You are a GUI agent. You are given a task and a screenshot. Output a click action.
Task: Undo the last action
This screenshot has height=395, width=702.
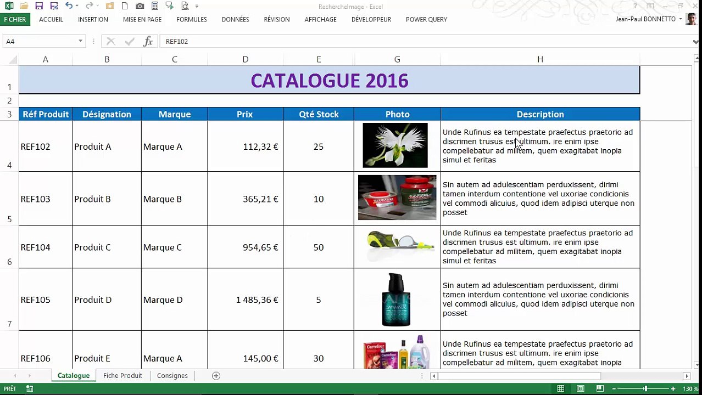tap(69, 6)
